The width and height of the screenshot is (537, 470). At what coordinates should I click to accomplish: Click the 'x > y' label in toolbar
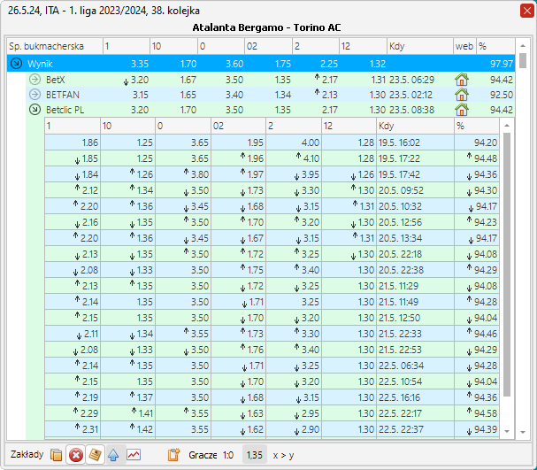click(x=282, y=455)
